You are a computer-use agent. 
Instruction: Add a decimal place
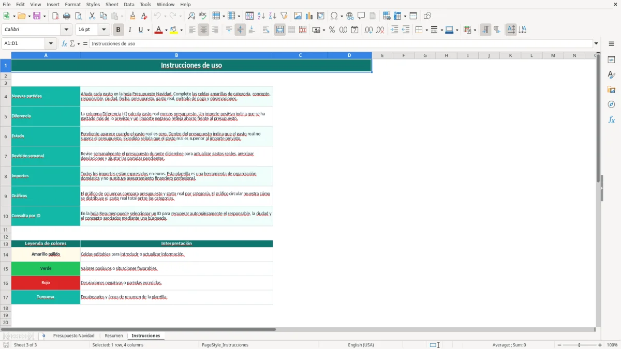tap(368, 30)
